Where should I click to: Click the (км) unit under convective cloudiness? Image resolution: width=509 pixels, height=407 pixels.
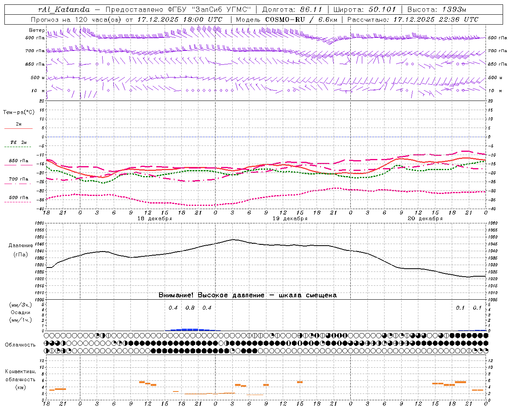[20, 387]
